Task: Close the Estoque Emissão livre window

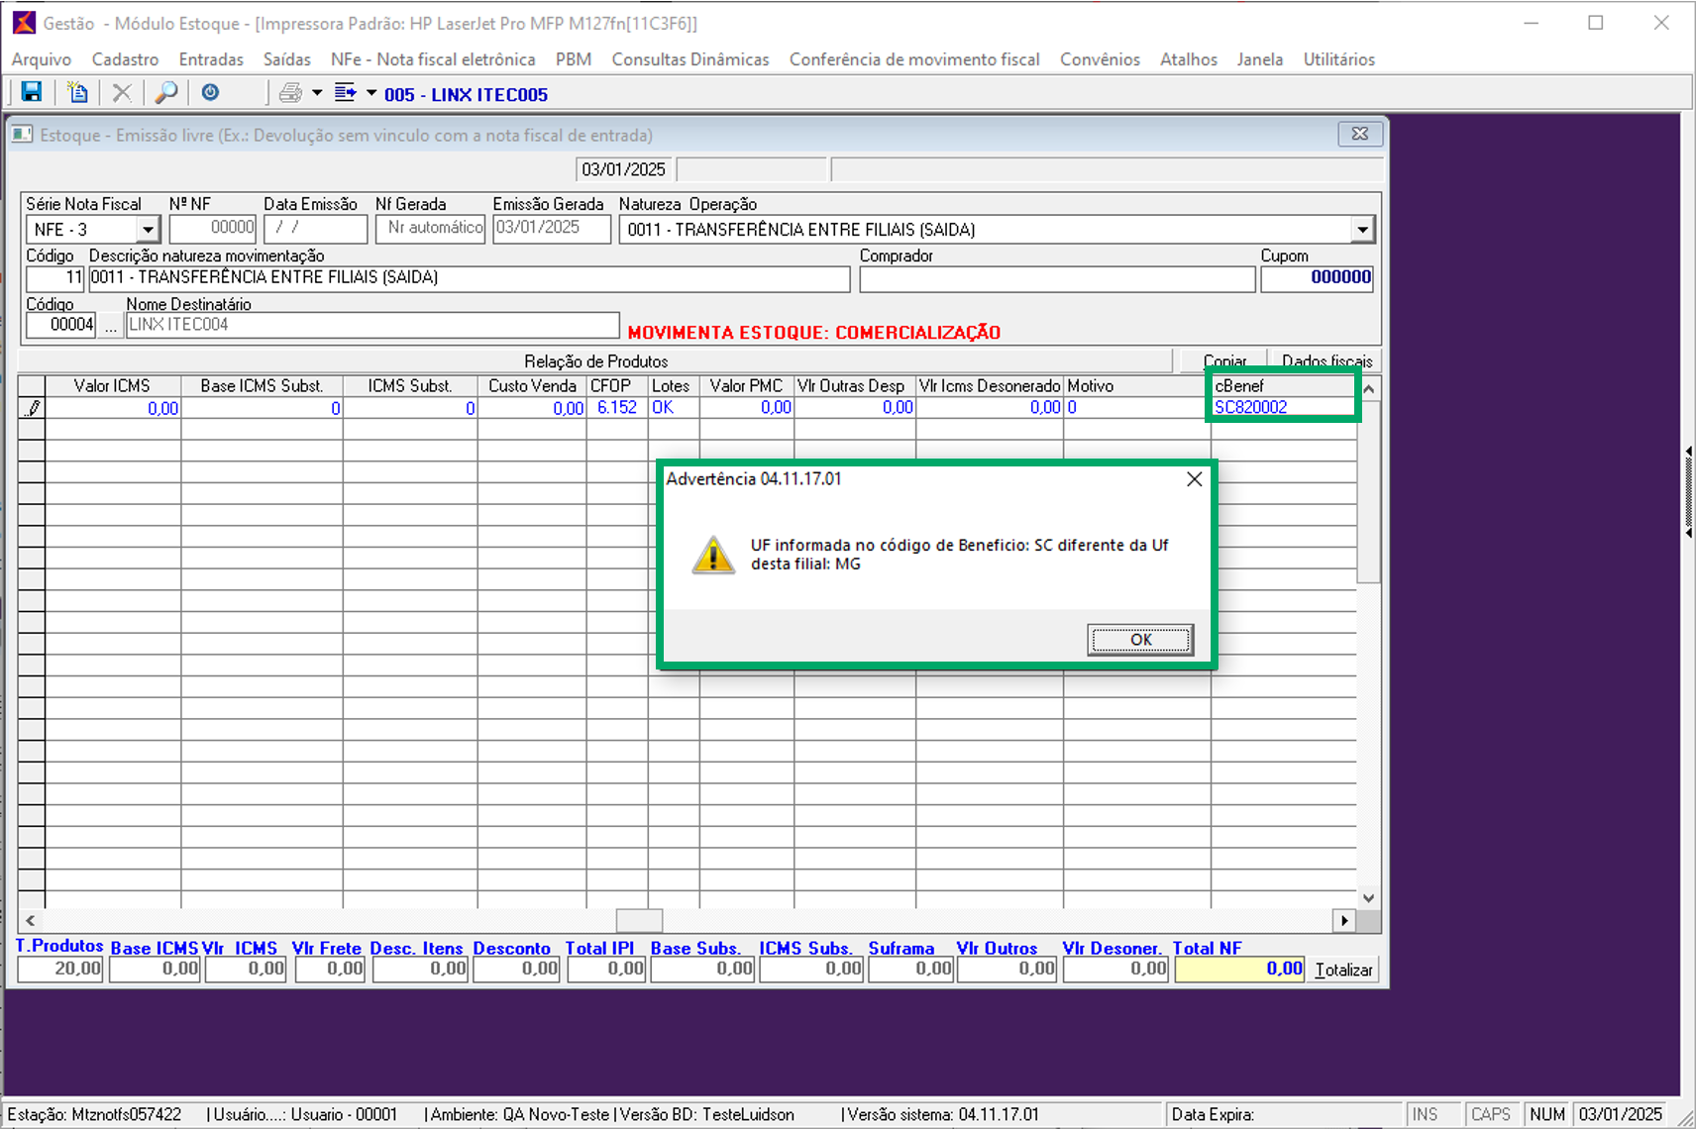Action: pyautogui.click(x=1360, y=134)
